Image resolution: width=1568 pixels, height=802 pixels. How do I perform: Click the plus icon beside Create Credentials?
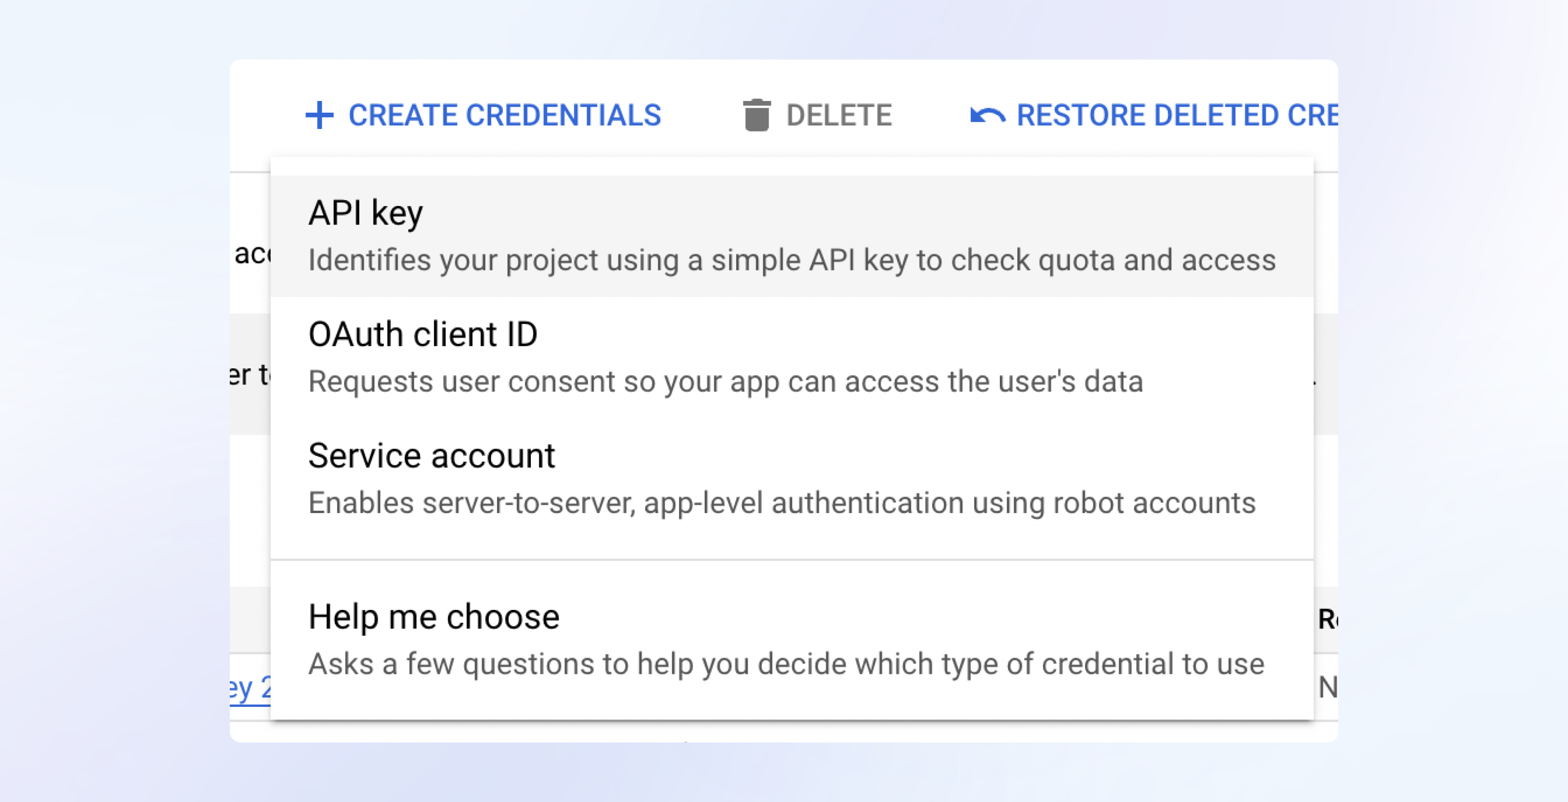click(x=319, y=115)
